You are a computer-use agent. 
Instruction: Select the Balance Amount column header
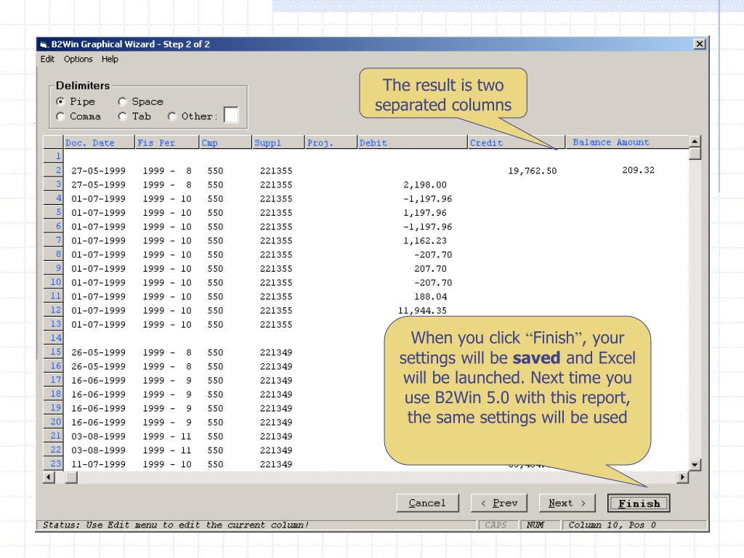click(611, 142)
